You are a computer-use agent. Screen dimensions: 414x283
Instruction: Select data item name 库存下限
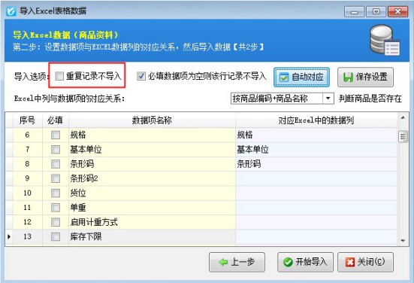(152, 236)
